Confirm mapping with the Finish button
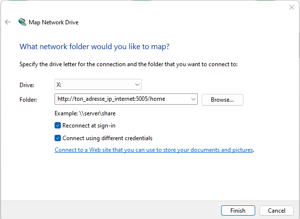 tap(238, 211)
